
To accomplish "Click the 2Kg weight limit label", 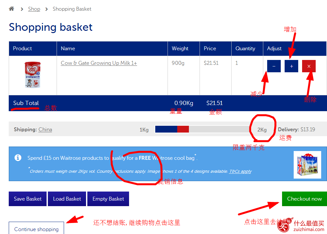I will click(262, 130).
